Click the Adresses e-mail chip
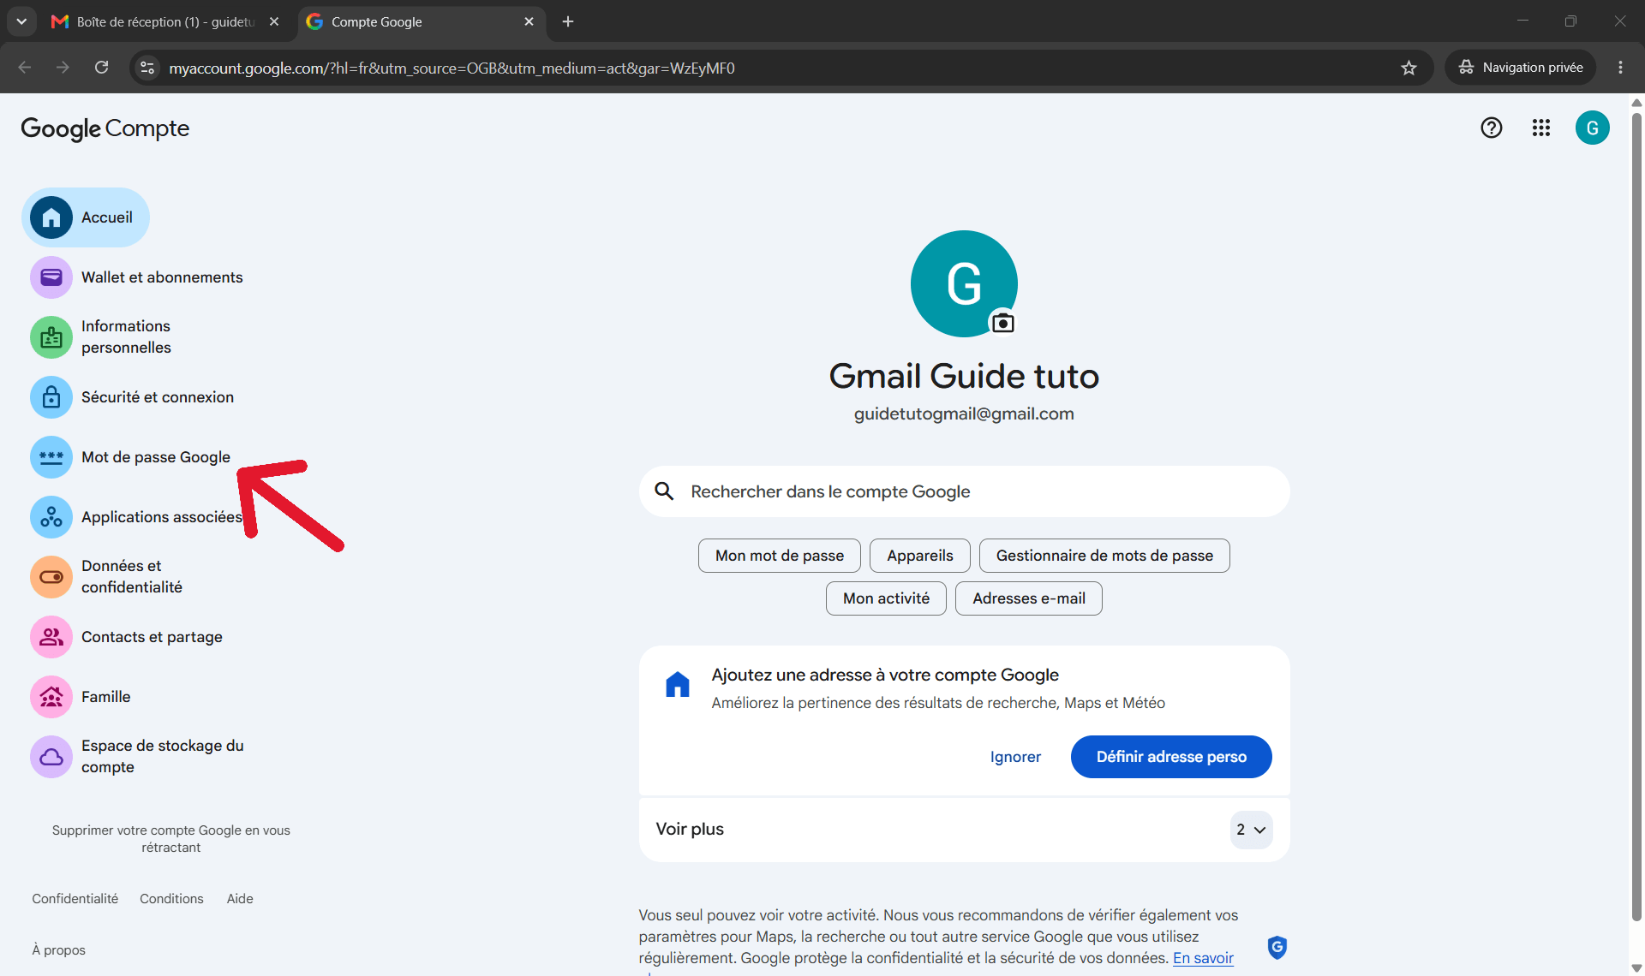This screenshot has width=1645, height=976. (1029, 598)
